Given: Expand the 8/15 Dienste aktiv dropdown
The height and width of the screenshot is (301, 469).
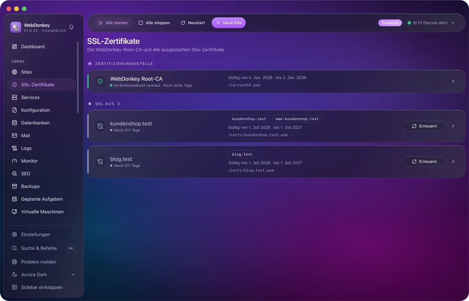Looking at the screenshot, I should click(x=431, y=23).
